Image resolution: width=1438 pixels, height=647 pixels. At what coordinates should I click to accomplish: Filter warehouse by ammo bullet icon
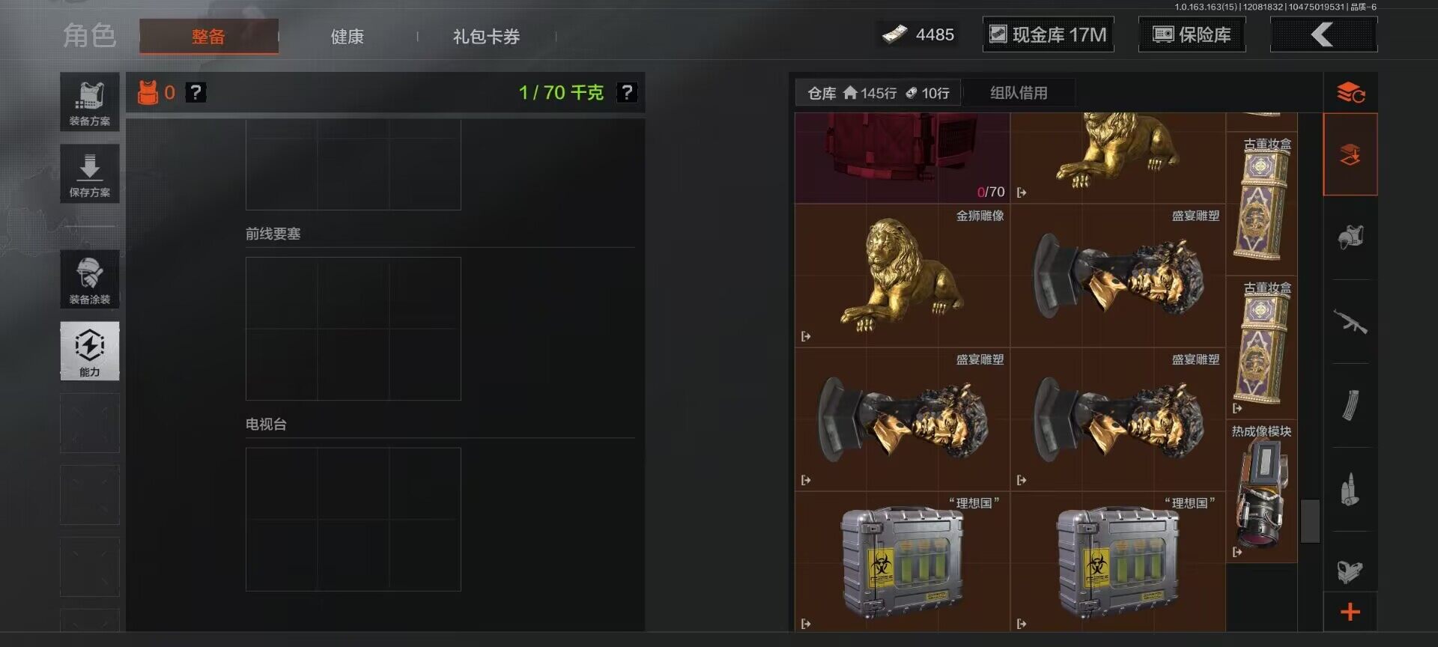click(x=1350, y=490)
